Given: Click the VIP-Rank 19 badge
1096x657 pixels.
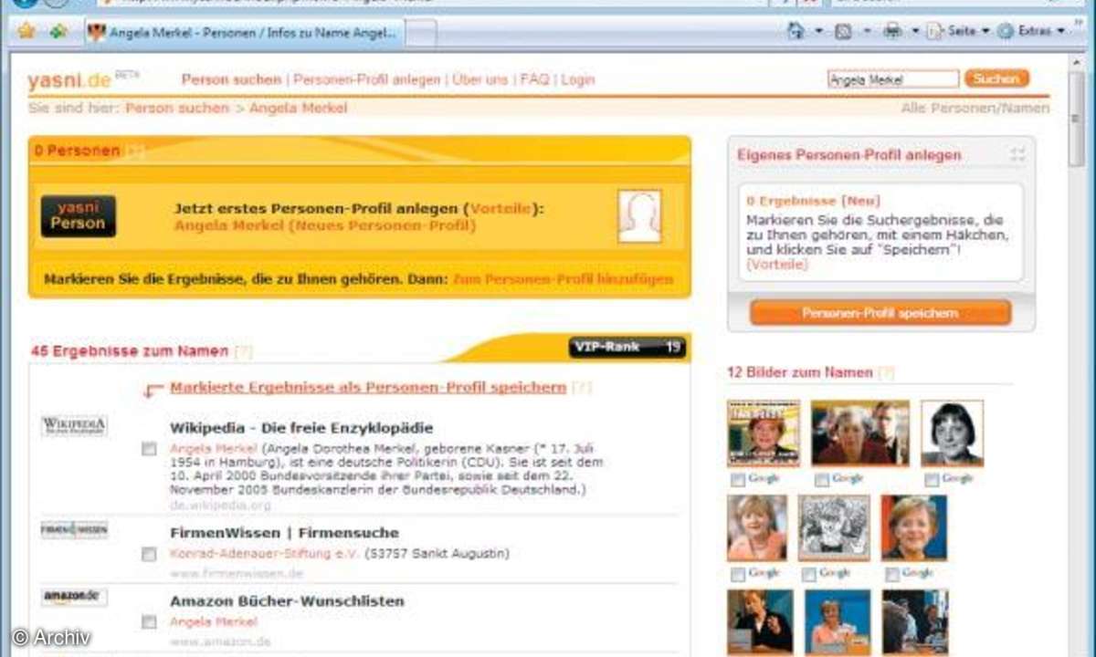Looking at the screenshot, I should 627,347.
